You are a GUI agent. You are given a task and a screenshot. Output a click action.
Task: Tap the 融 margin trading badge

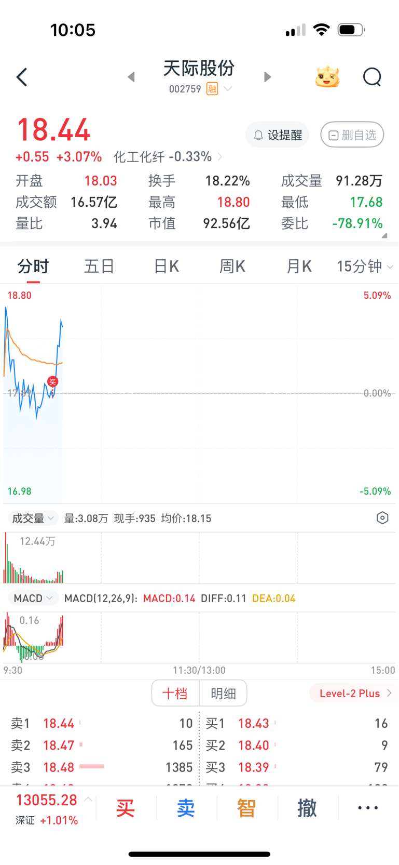coord(212,89)
